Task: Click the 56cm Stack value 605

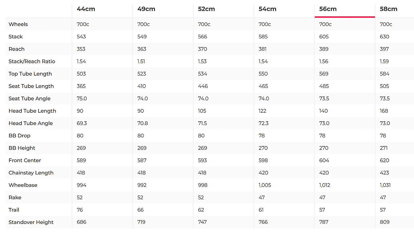Action: [x=324, y=37]
